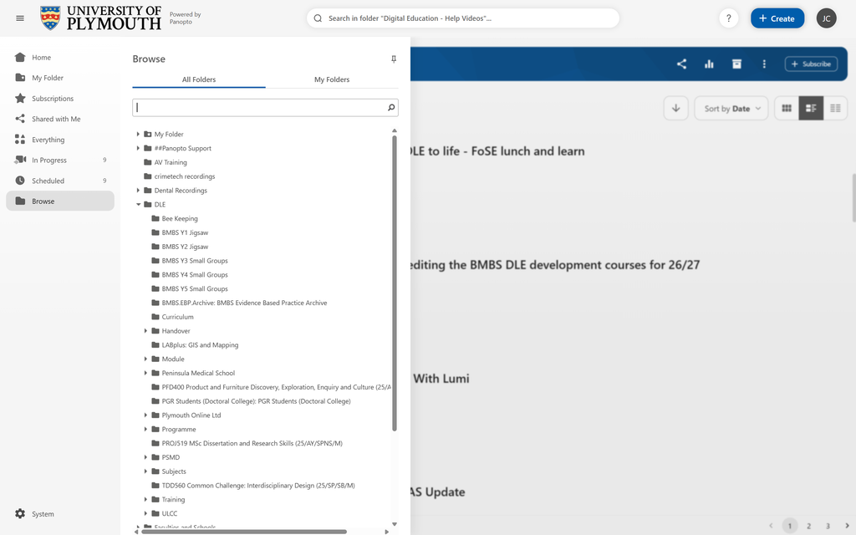Select current page 1
The width and height of the screenshot is (856, 535).
(x=789, y=526)
